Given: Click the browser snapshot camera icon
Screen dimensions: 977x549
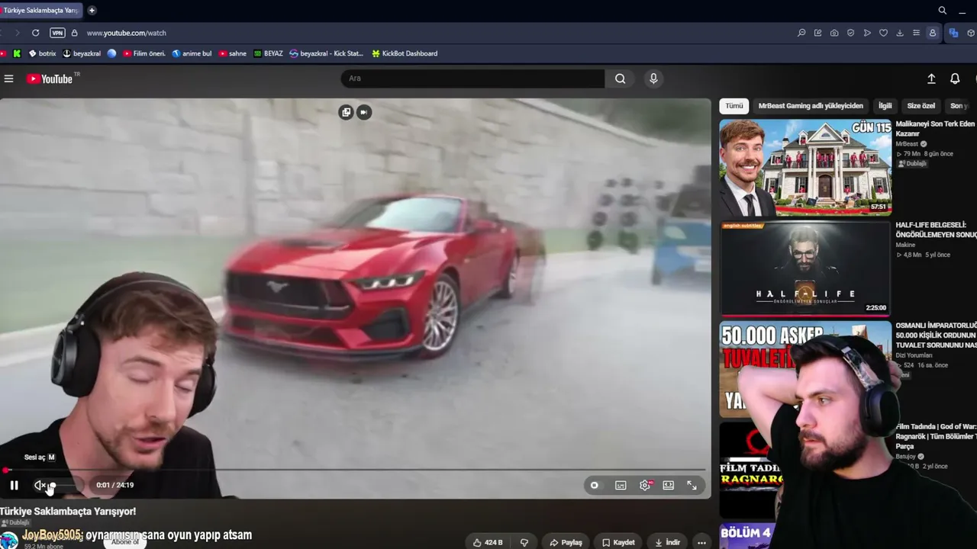Looking at the screenshot, I should [834, 33].
